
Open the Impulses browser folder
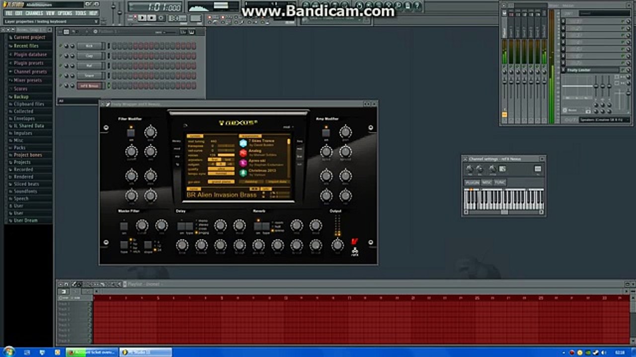point(23,133)
